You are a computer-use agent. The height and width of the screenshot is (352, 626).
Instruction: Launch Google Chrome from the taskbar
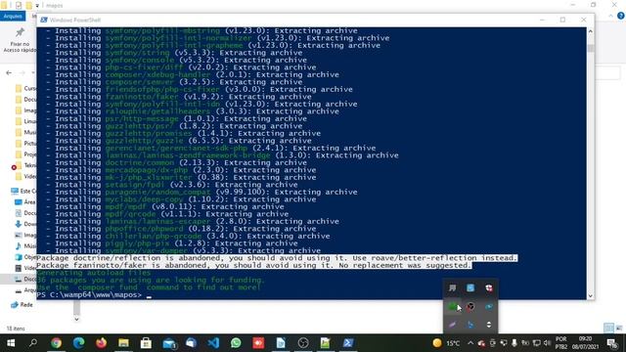pos(56,343)
